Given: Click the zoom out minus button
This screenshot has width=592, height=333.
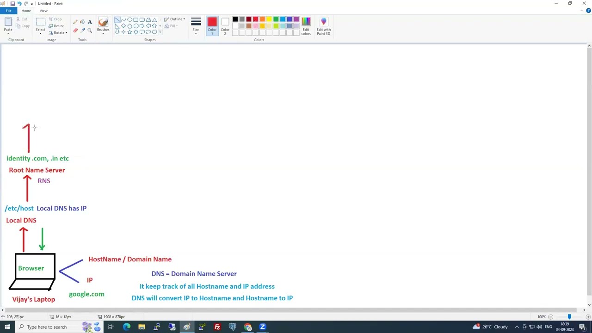Looking at the screenshot, I should [x=550, y=317].
